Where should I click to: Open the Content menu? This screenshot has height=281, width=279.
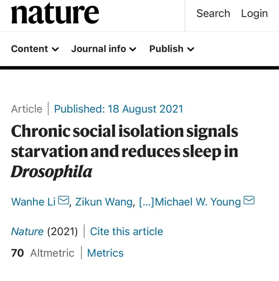pos(29,49)
